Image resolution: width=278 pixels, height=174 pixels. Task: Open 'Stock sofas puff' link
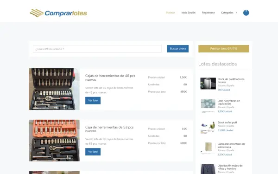tap(227, 122)
